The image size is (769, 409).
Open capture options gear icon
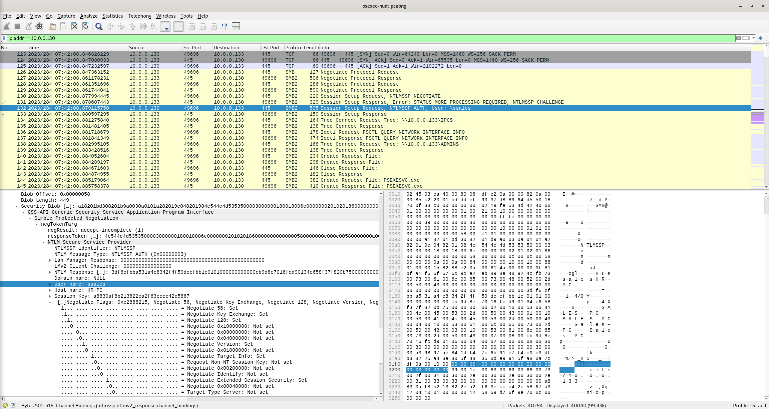[x=39, y=26]
